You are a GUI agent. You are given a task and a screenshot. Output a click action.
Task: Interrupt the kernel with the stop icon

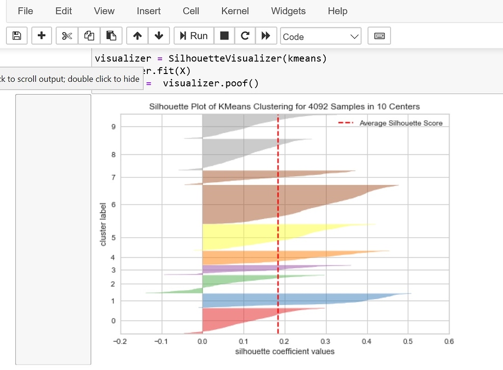point(224,35)
